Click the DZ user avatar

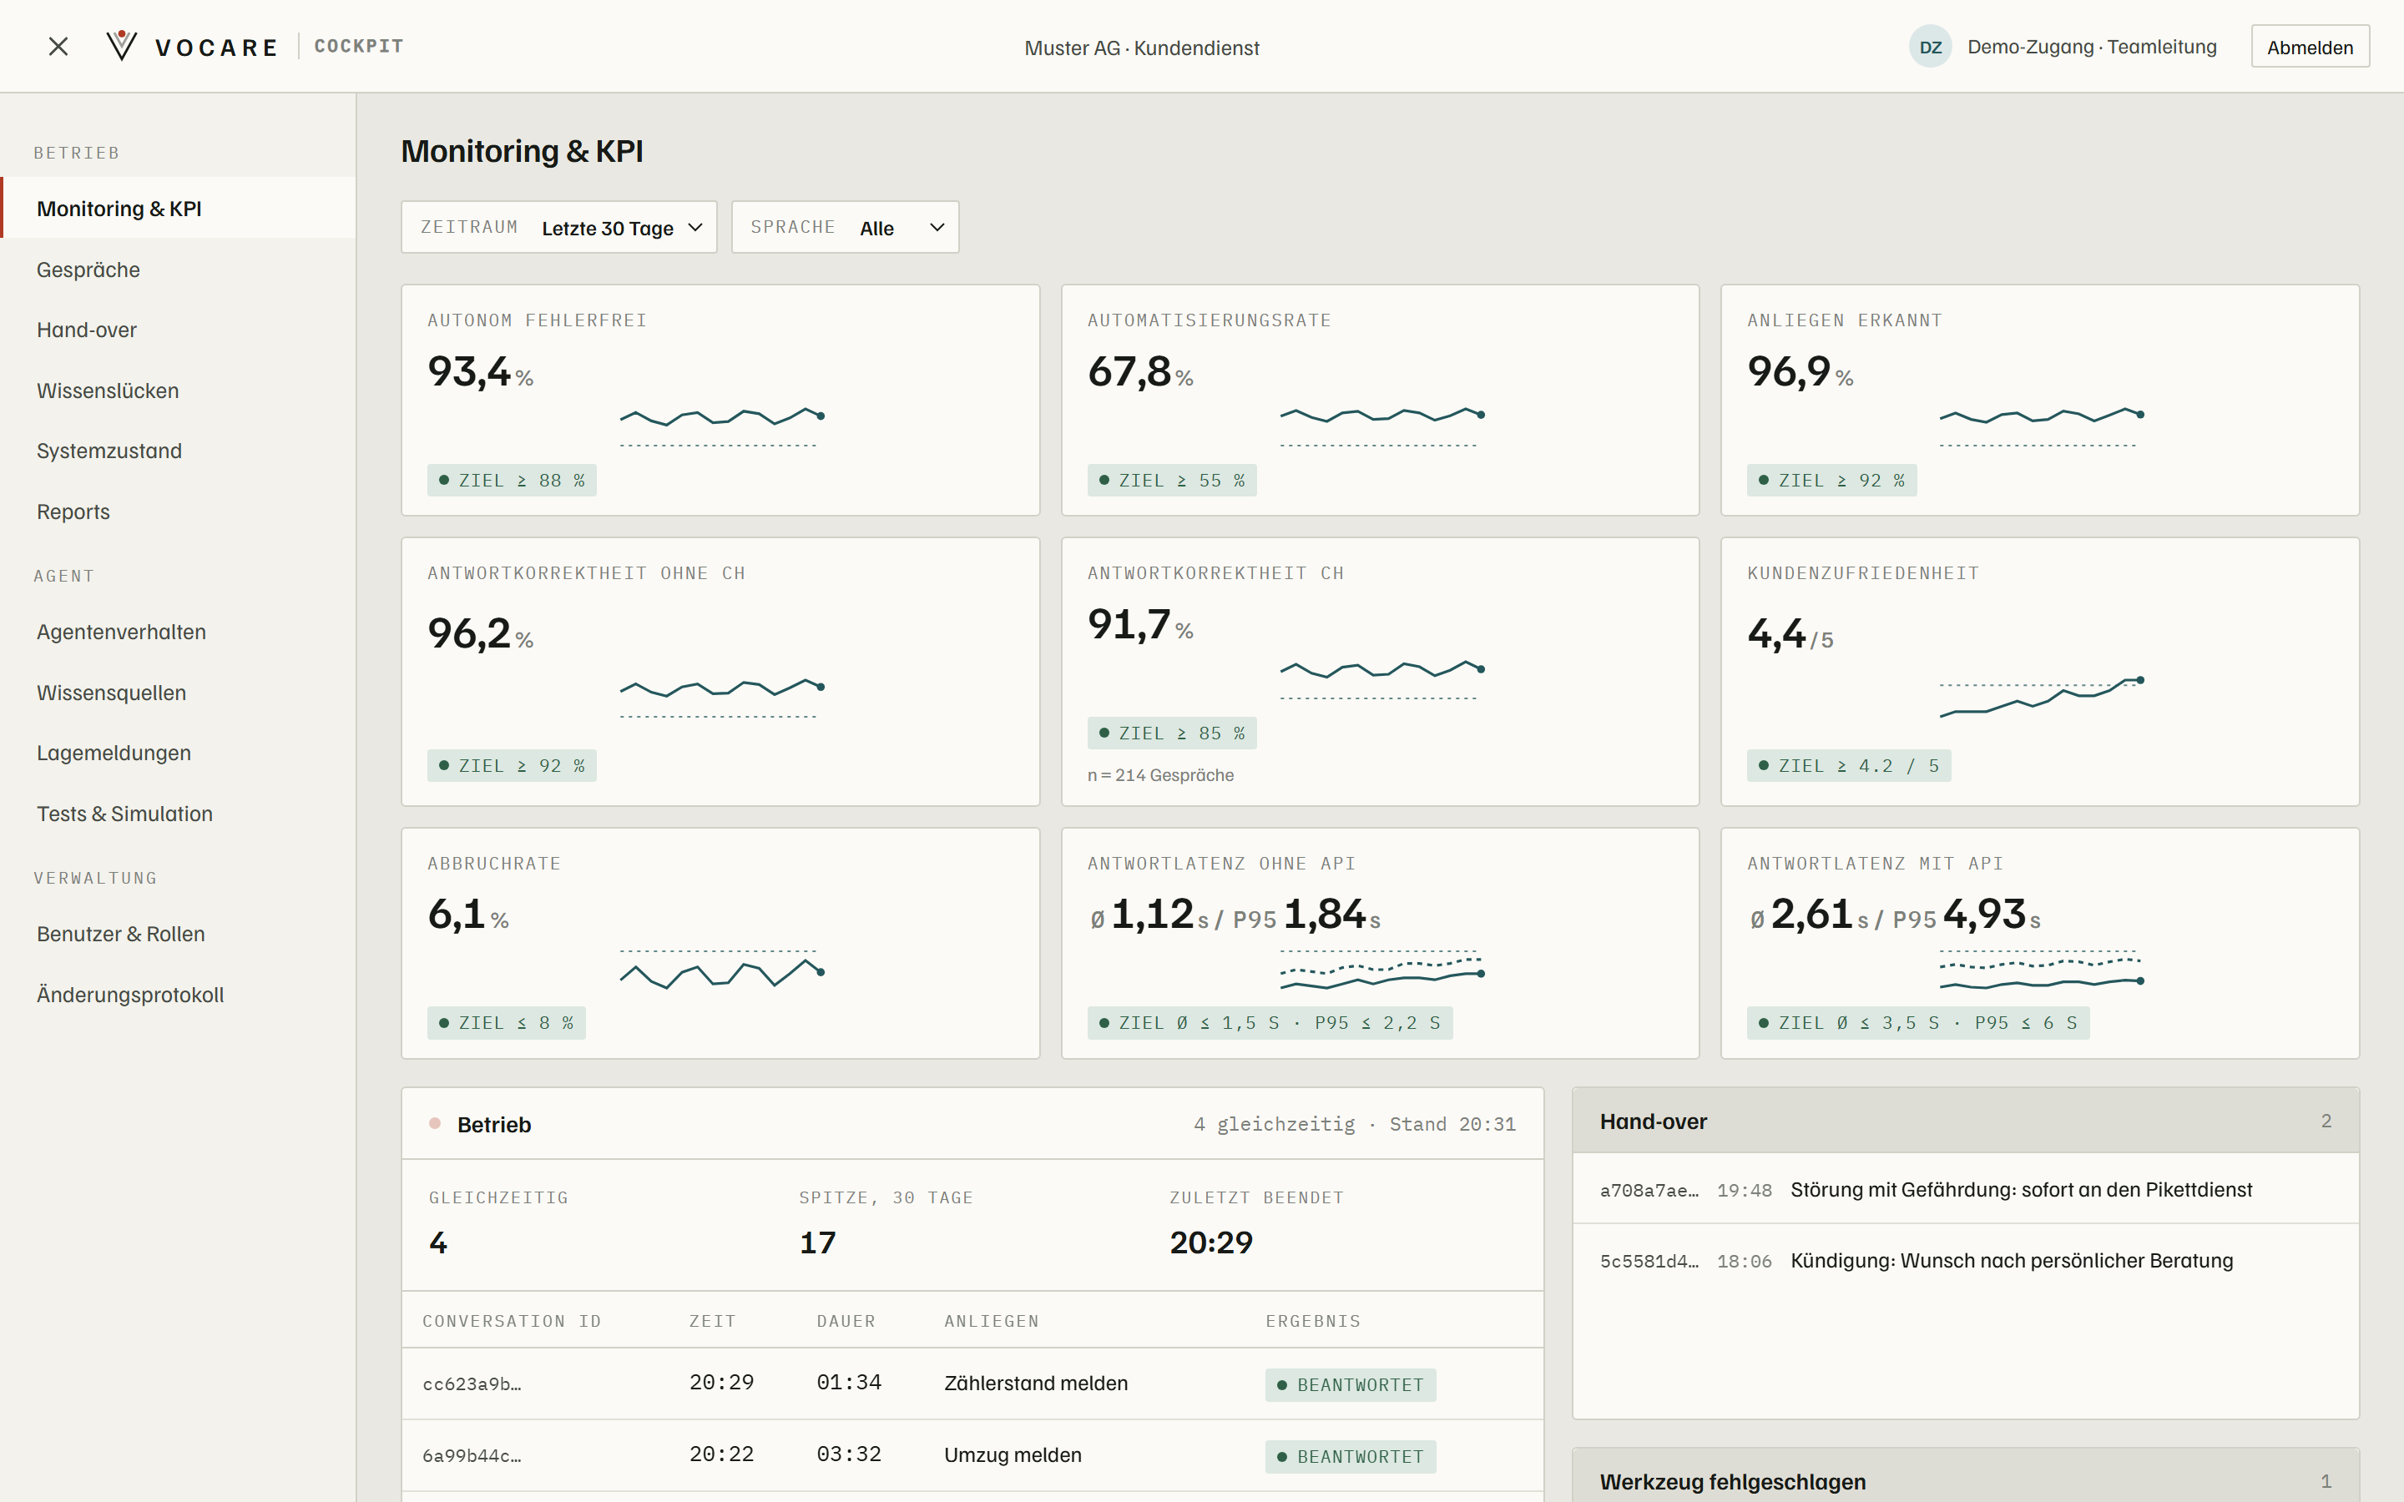click(1930, 47)
